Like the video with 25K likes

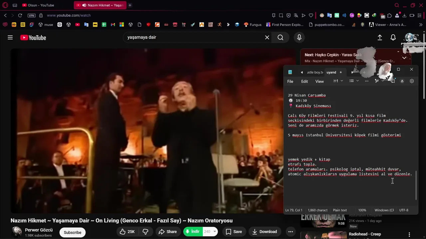[127, 232]
